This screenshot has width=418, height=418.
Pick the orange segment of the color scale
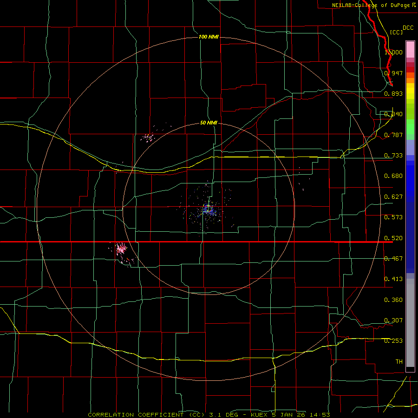(x=410, y=78)
